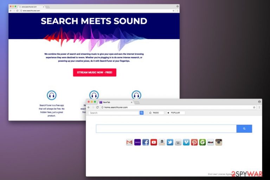The image size is (270, 180).
Task: Open the POPULAR toolbar button
Action: pos(175,112)
